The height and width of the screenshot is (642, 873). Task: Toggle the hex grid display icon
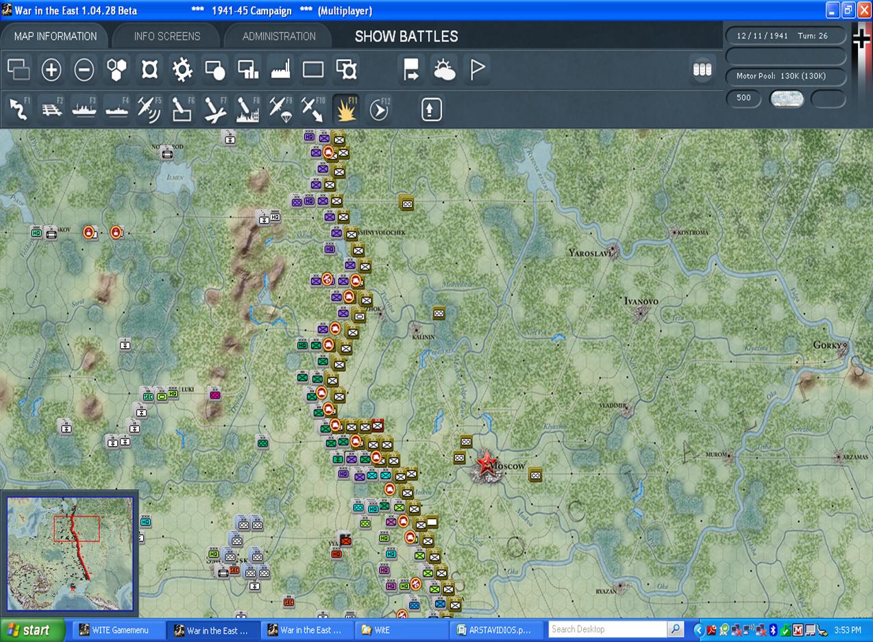(x=117, y=69)
